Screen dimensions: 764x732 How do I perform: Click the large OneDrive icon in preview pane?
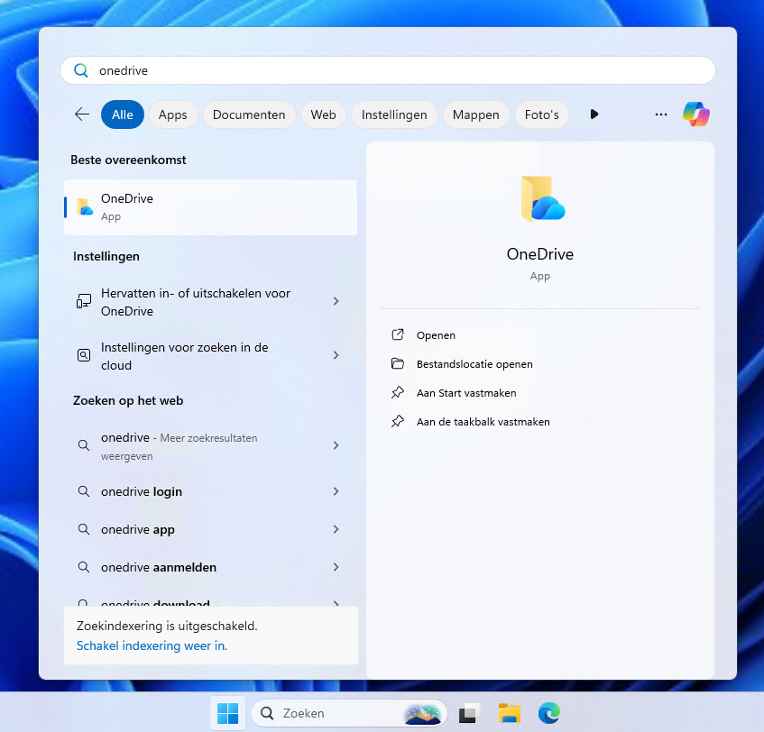[542, 198]
